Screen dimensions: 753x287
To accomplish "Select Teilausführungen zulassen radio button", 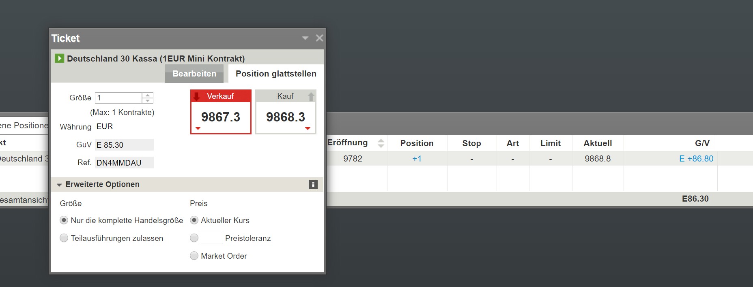I will 64,238.
